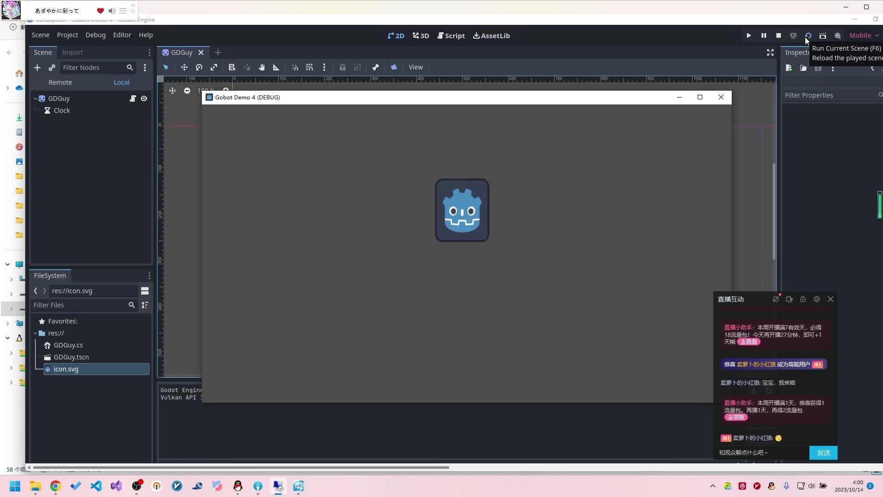Toggle grid snap in the toolbar
The width and height of the screenshot is (883, 497).
click(x=309, y=67)
